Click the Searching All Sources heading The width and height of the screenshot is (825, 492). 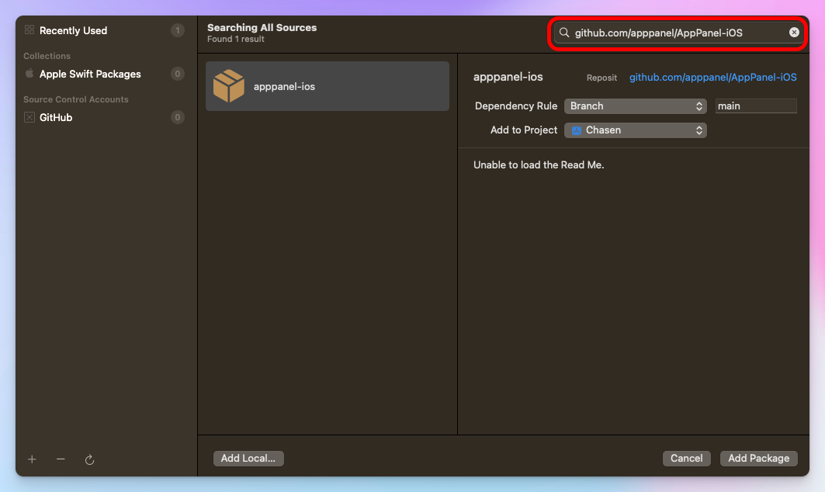(262, 27)
